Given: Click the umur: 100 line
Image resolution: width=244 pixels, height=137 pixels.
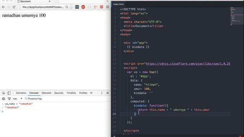Looking at the screenshot, I should 142,89.
